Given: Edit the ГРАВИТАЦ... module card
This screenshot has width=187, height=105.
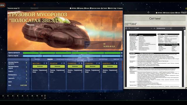Looking at the screenshot, I should (79, 63).
